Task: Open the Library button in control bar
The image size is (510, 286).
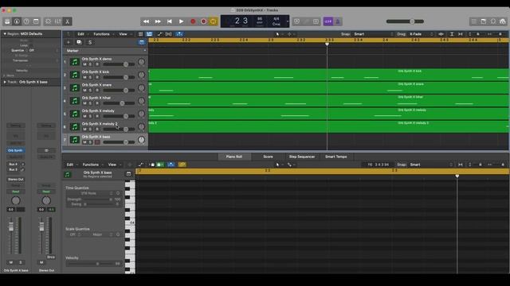Action: (x=7, y=21)
